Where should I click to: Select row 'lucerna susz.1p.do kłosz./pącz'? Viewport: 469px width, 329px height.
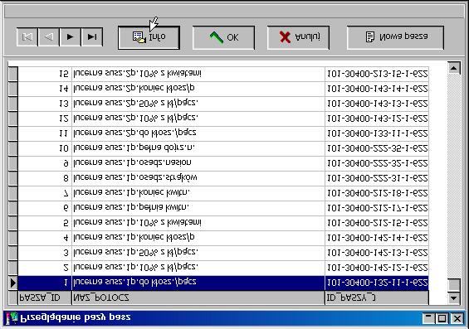223,283
